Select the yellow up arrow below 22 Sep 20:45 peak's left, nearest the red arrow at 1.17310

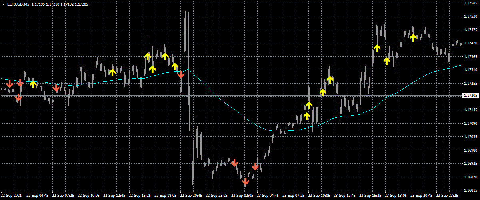[x=174, y=66]
